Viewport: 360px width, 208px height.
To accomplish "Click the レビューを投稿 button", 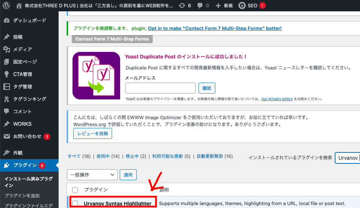I will 93,133.
